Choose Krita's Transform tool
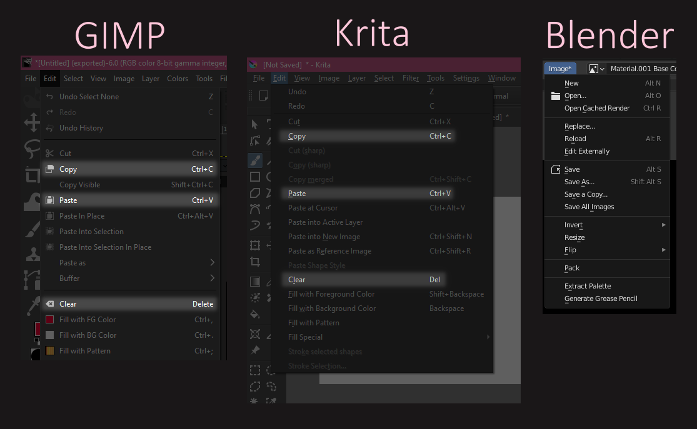The height and width of the screenshot is (429, 697). [254, 245]
